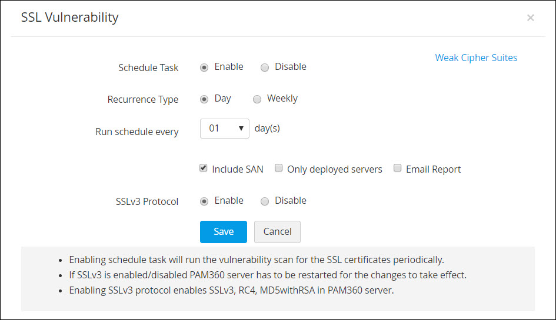Click the Schedule Task field label
Image resolution: width=556 pixels, height=320 pixels.
click(148, 68)
